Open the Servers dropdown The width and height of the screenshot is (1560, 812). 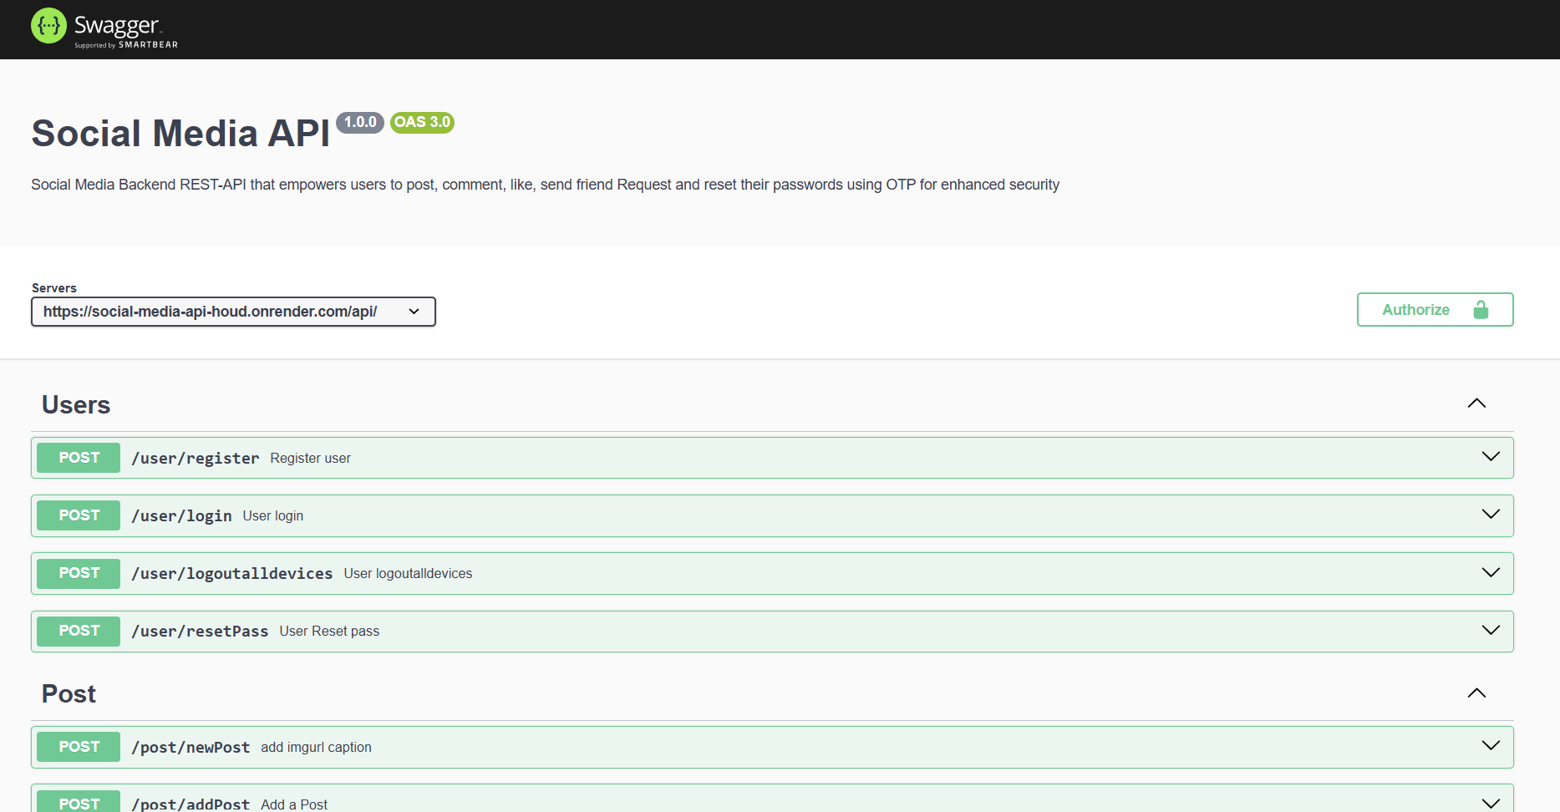pos(233,311)
